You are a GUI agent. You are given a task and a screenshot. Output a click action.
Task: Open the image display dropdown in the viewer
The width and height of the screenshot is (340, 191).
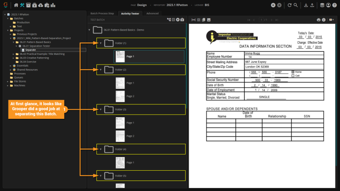pyautogui.click(x=331, y=20)
